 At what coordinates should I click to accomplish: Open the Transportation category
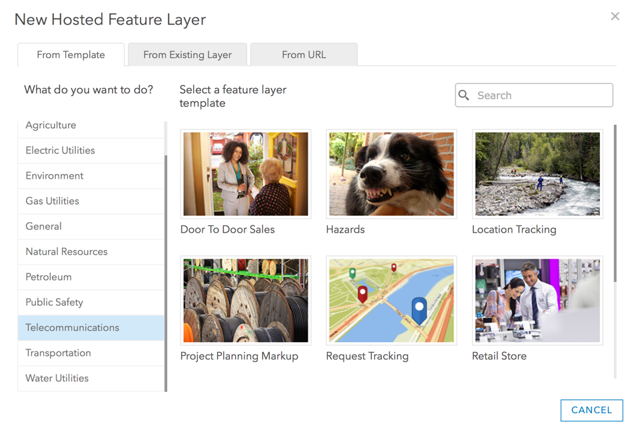pyautogui.click(x=58, y=353)
